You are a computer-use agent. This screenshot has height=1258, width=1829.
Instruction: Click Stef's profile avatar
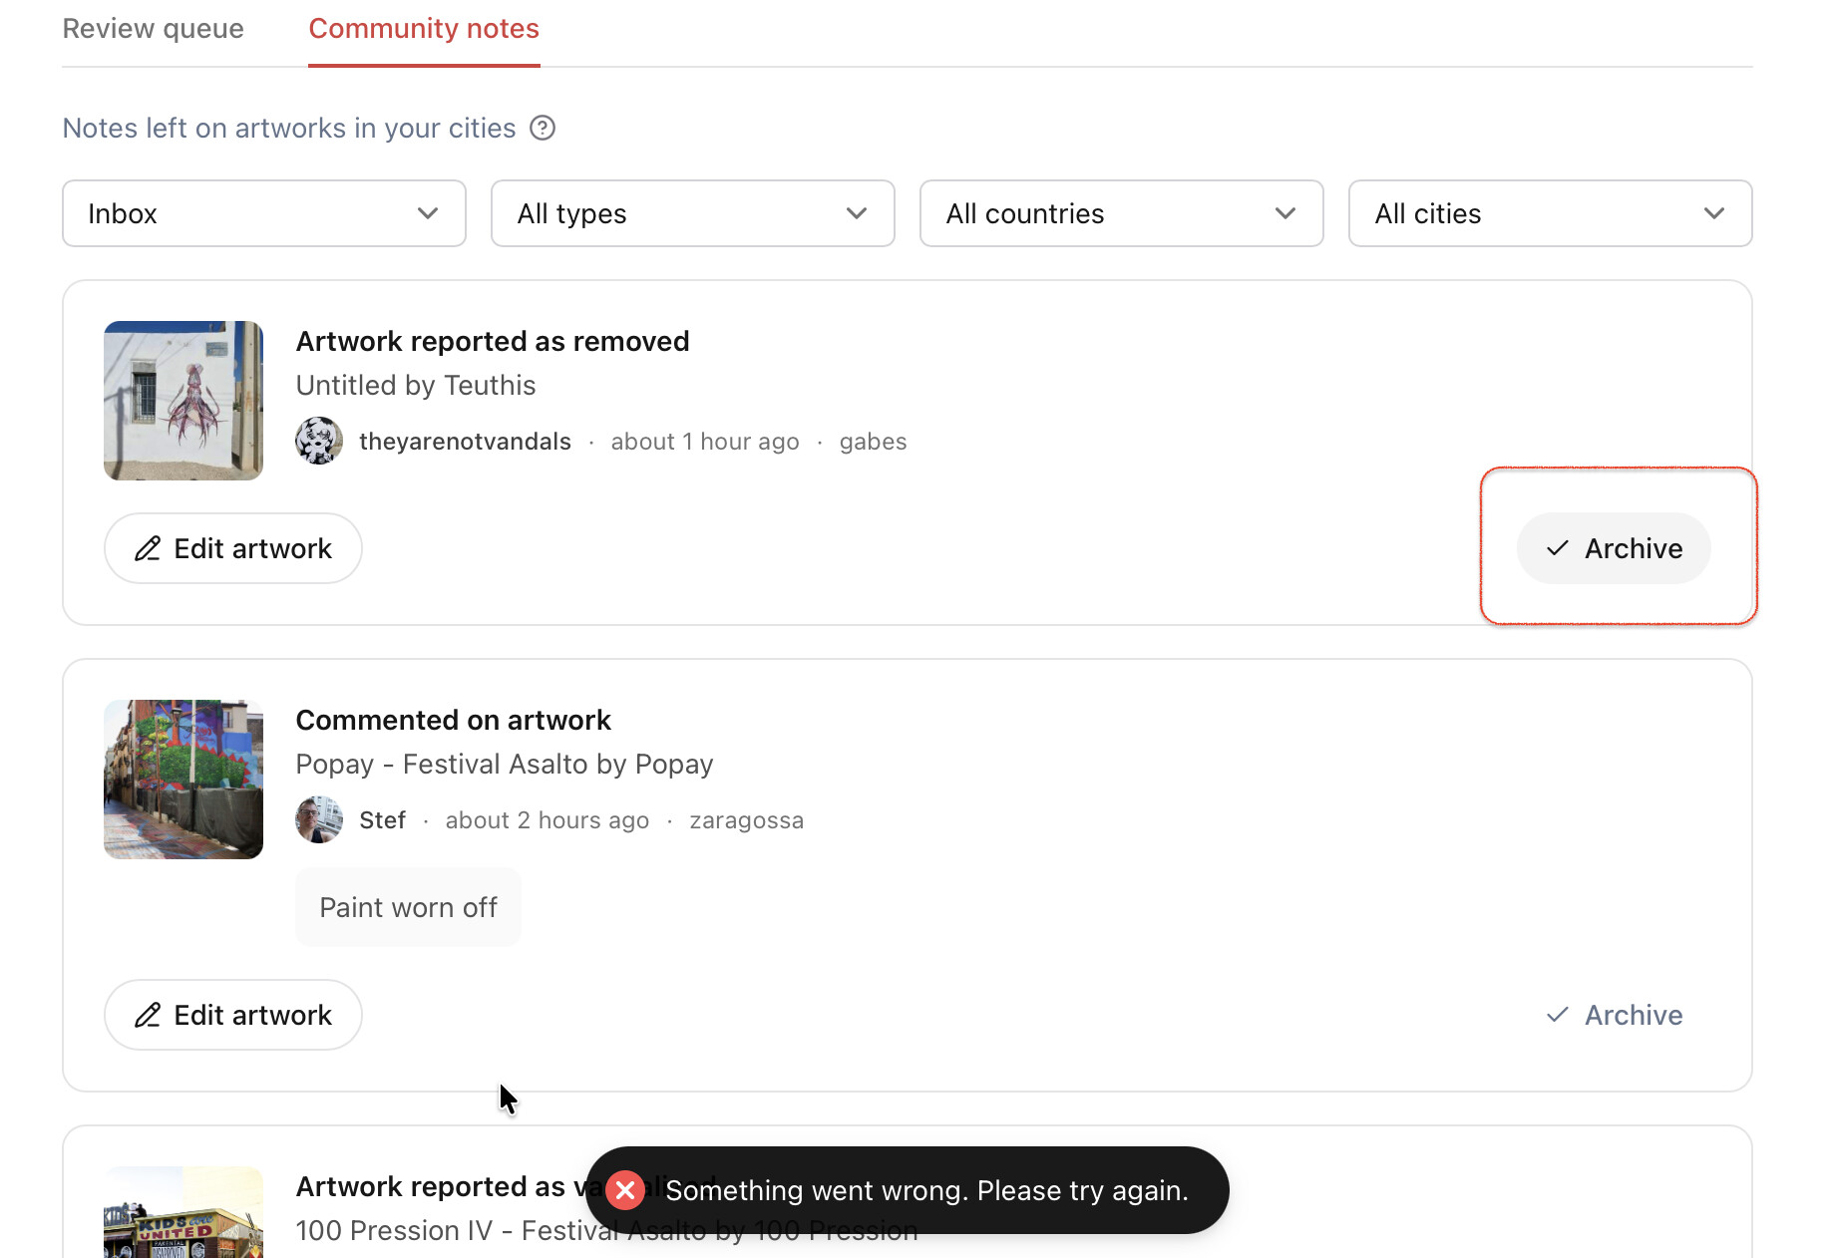tap(319, 819)
